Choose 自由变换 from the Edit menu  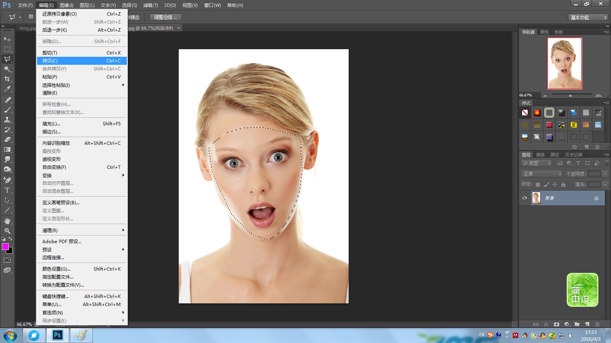(x=82, y=167)
